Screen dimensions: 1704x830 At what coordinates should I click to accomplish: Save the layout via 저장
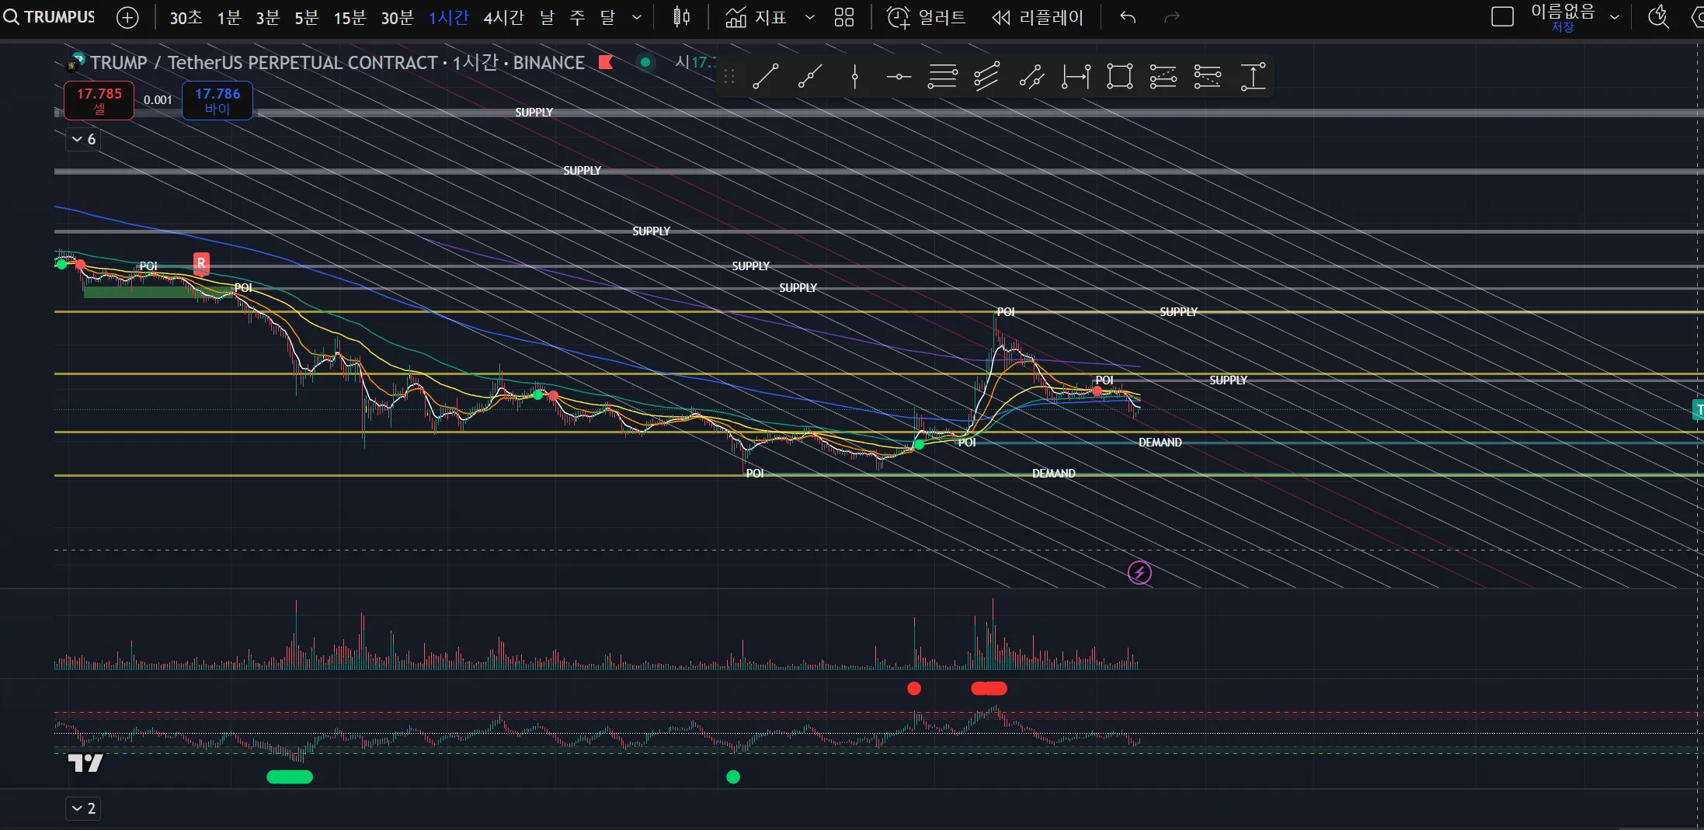1563,27
